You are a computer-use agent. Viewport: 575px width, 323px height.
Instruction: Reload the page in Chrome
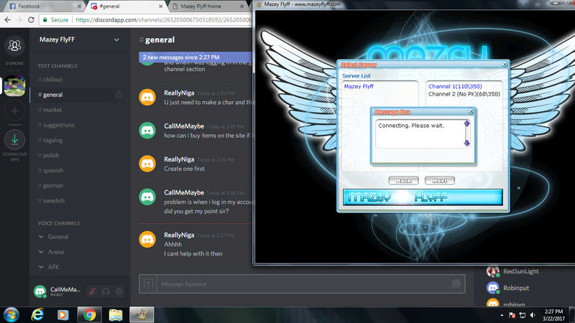31,20
